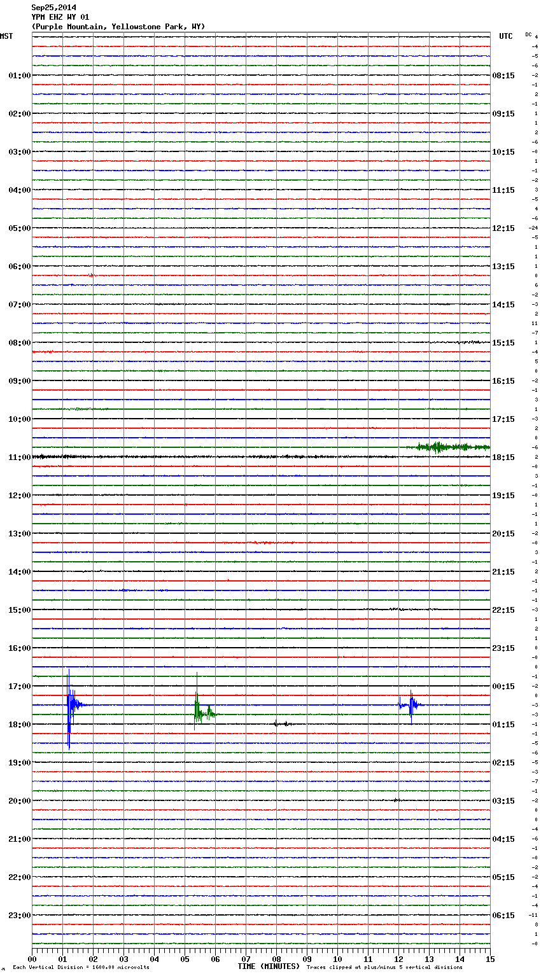Click the 05:15 UTC time label
Image resolution: width=541 pixels, height=976 pixels.
[503, 877]
